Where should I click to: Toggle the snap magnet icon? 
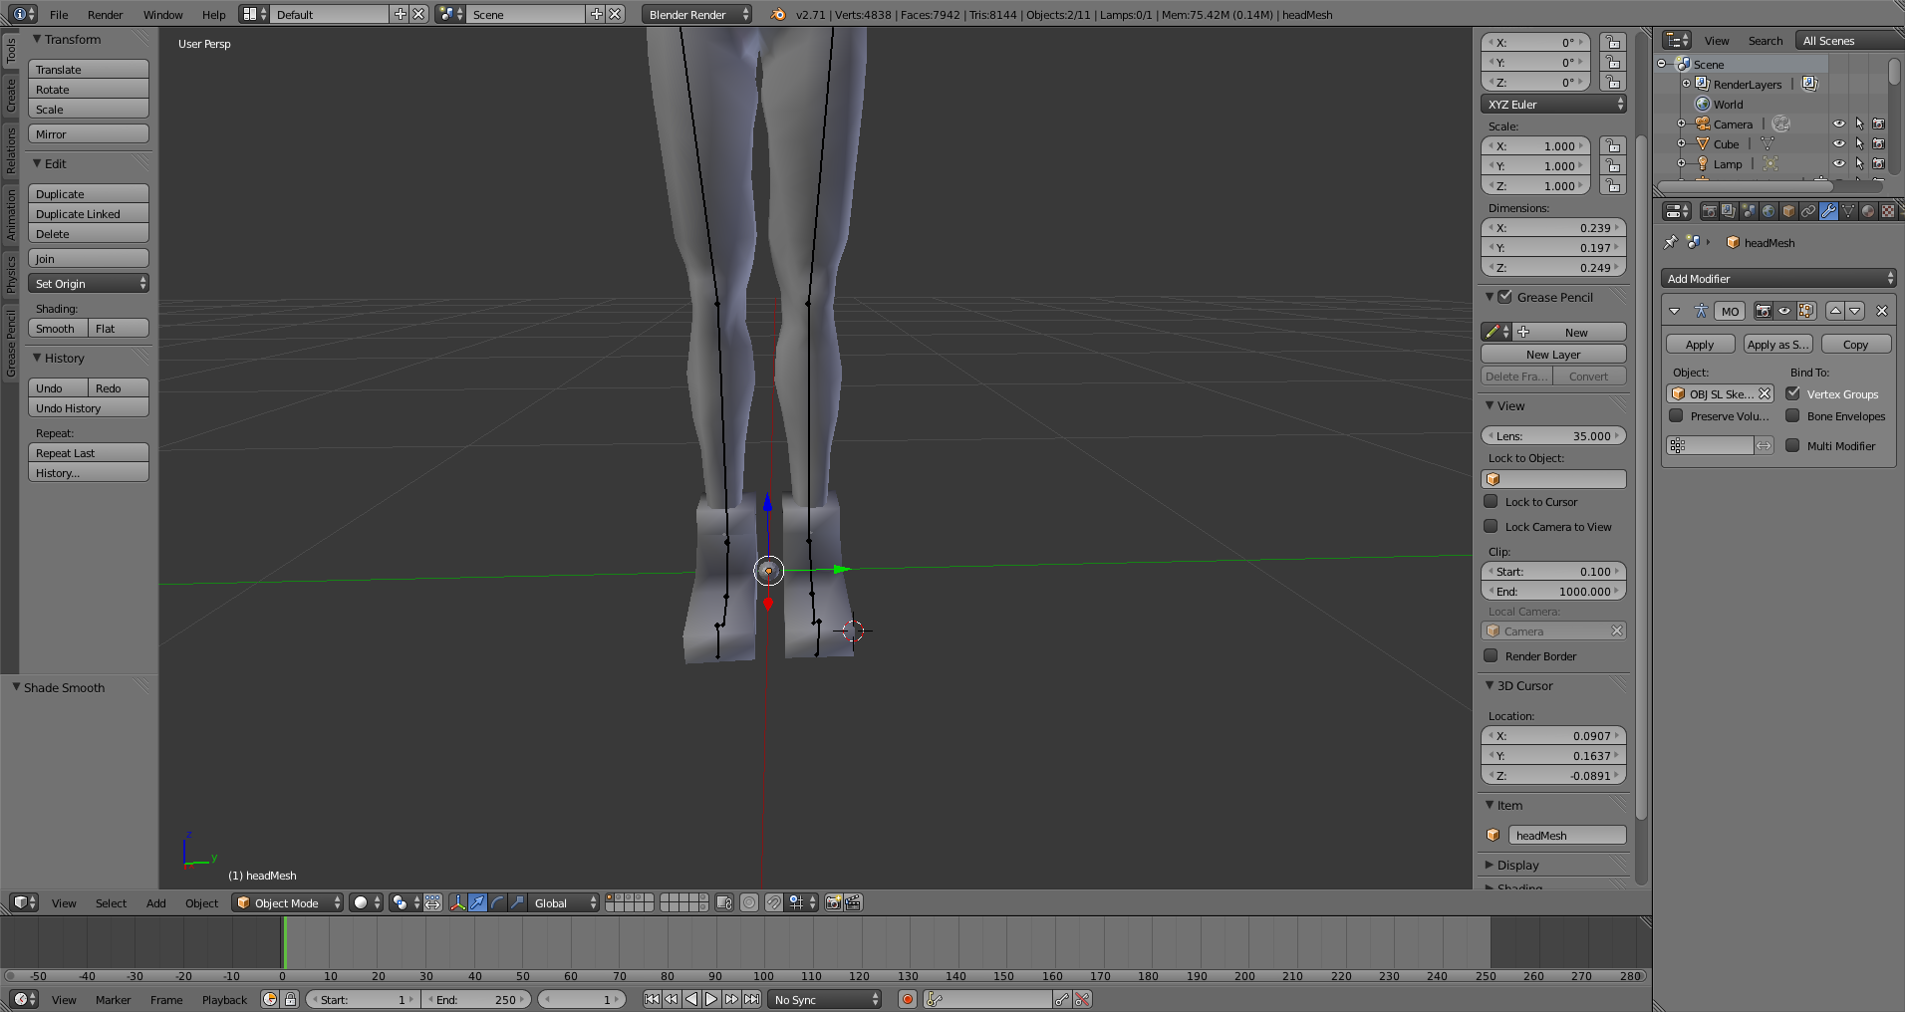click(x=774, y=902)
